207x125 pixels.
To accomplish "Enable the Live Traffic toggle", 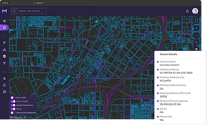I will 13,97.
